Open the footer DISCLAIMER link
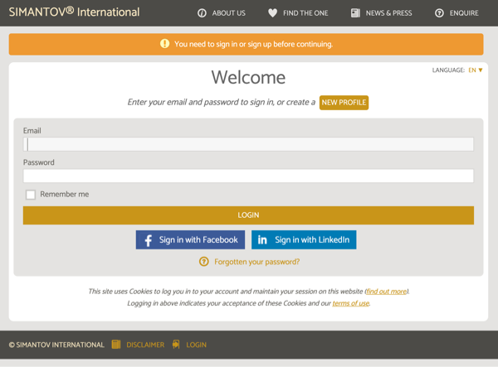This screenshot has height=367, width=498. click(x=145, y=345)
